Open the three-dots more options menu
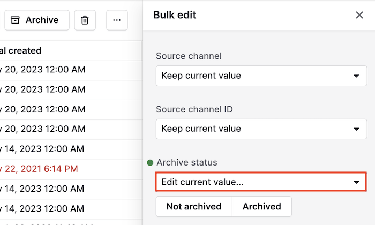This screenshot has height=225, width=375. point(117,20)
